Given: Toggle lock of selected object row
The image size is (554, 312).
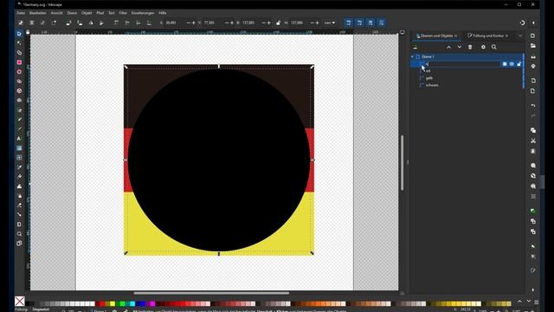Looking at the screenshot, I should click(x=519, y=64).
